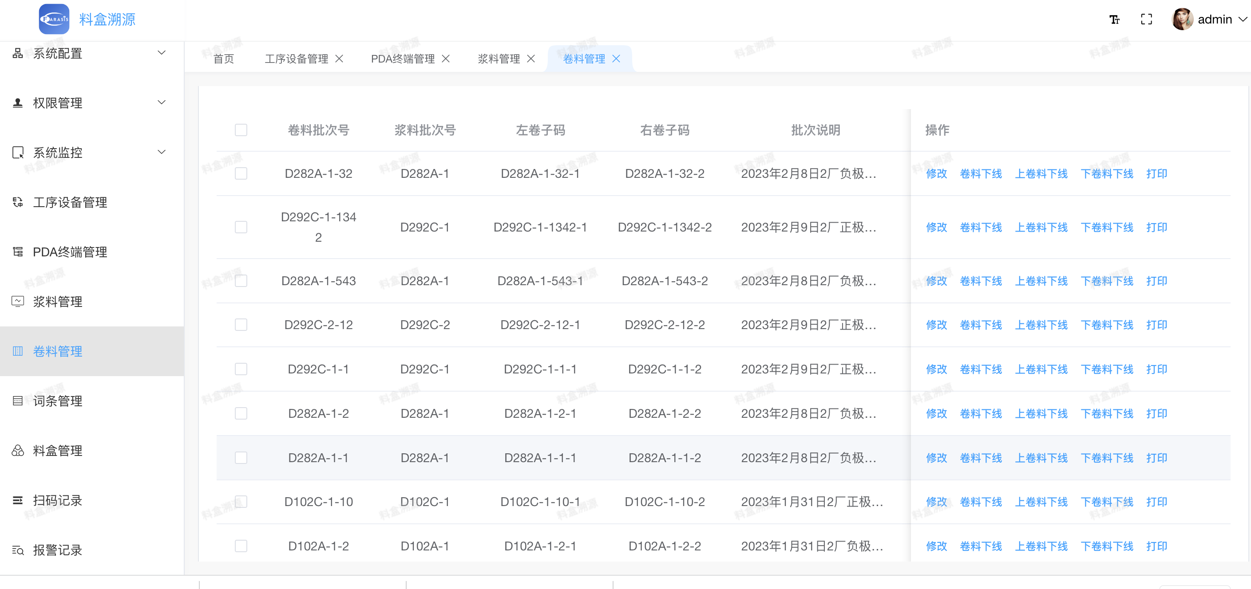
Task: Click the 卷料管理 sidebar icon
Action: tap(18, 351)
